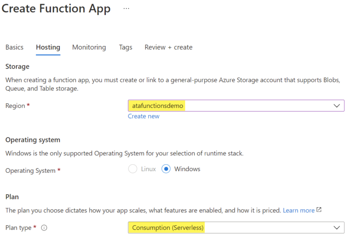
Task: Click the Operating system section heading
Action: pyautogui.click(x=33, y=140)
